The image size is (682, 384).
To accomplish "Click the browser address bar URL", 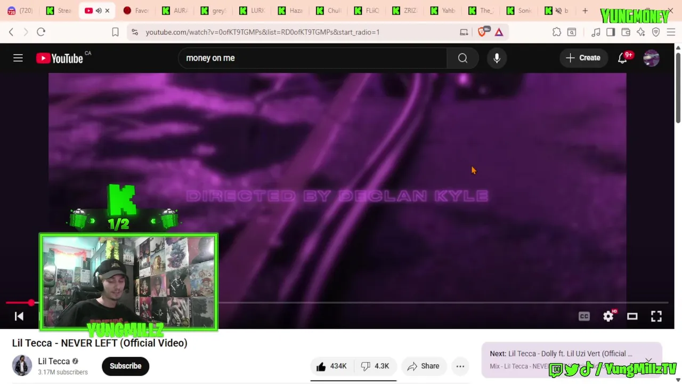I will click(262, 32).
